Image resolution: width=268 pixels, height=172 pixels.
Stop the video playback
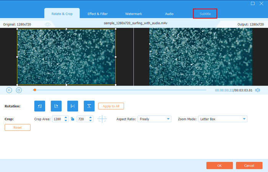19,90
